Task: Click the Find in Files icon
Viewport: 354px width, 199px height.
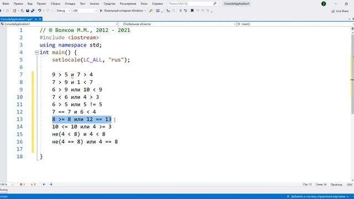Action: point(151,11)
